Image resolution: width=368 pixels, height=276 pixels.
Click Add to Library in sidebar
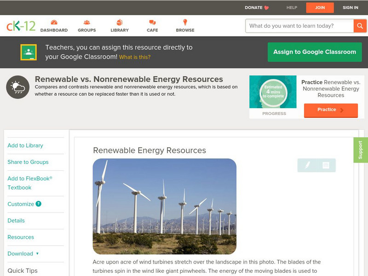click(x=25, y=145)
